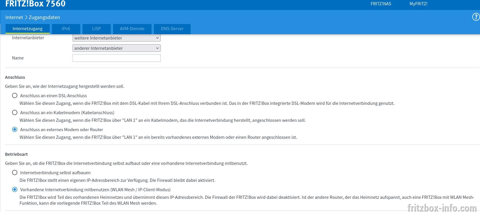The image size is (480, 212).
Task: Expand the 'anderer Internetanbieter' dropdown
Action: (117, 48)
